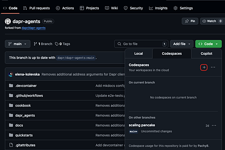Screen dimensions: 225x150
Task: Click elena-kolevska author avatar
Action: [11, 74]
